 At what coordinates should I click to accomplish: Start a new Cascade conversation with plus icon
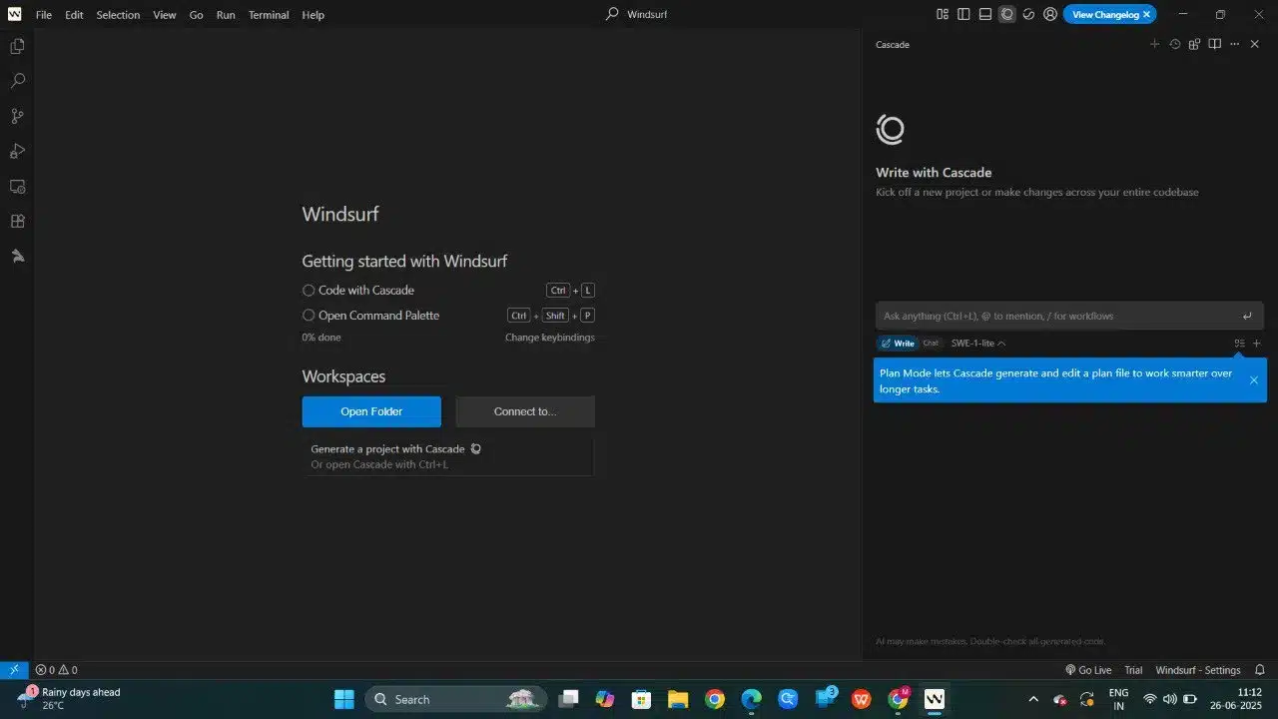(x=1155, y=44)
